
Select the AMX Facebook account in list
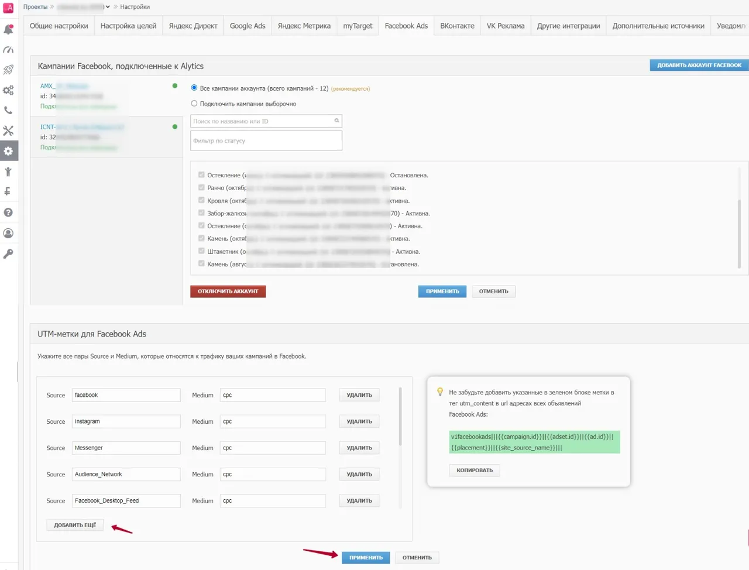(x=106, y=96)
